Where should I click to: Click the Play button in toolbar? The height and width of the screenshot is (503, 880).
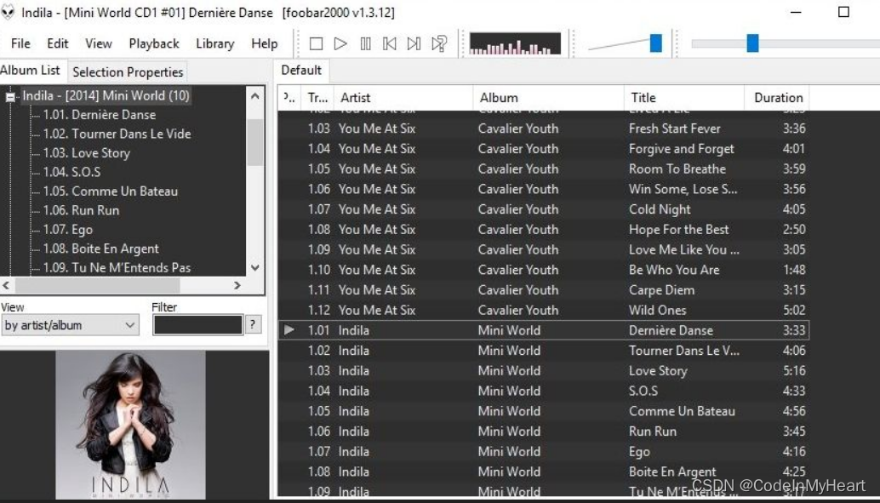pos(340,43)
